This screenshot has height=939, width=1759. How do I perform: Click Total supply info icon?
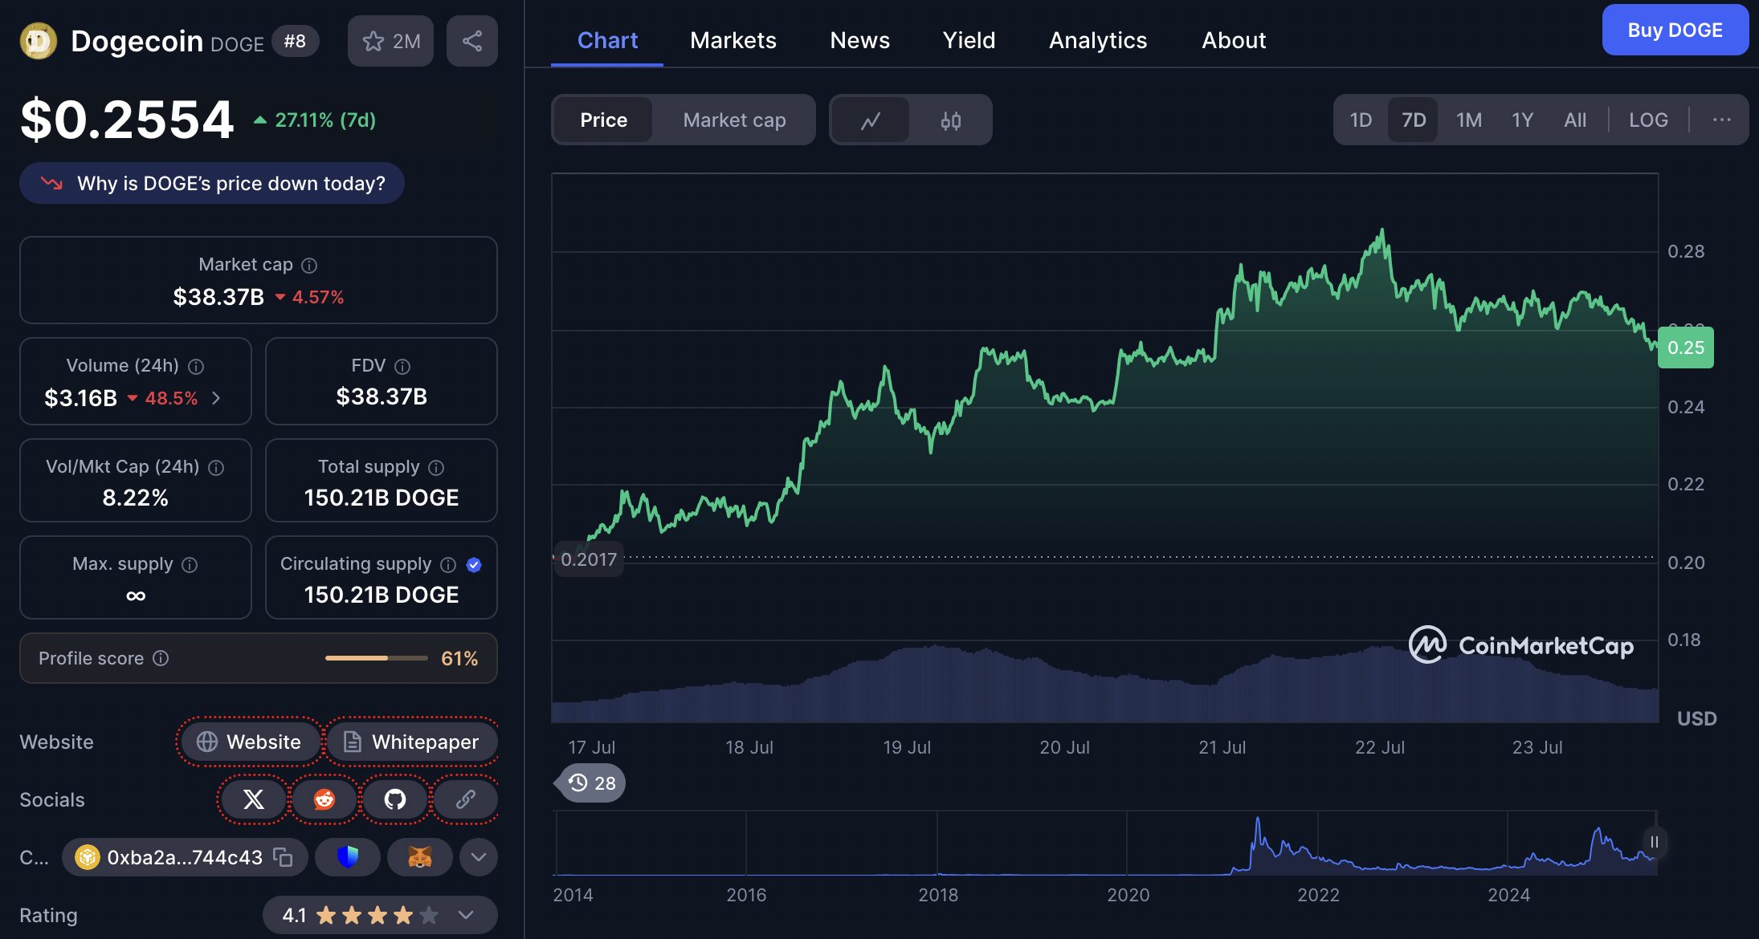436,467
